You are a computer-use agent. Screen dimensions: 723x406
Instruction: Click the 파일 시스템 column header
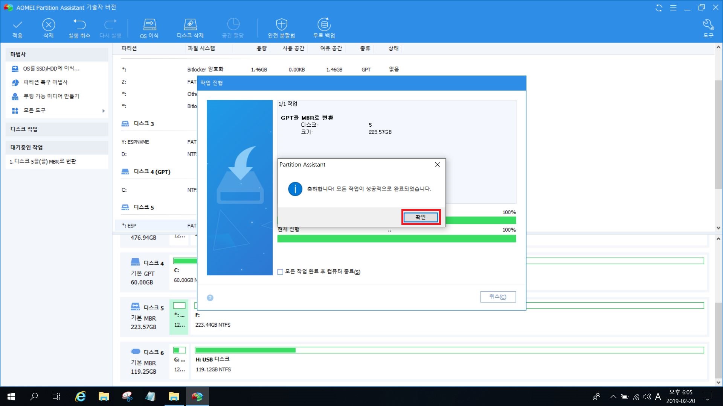pyautogui.click(x=201, y=48)
